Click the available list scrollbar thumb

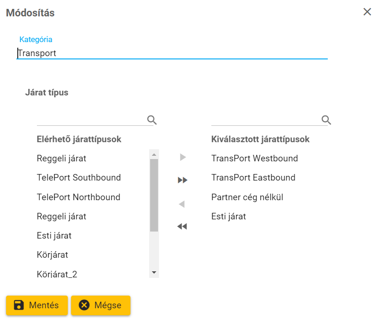pos(154,195)
